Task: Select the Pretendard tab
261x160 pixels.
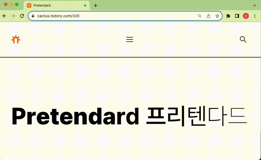Action: coord(57,5)
